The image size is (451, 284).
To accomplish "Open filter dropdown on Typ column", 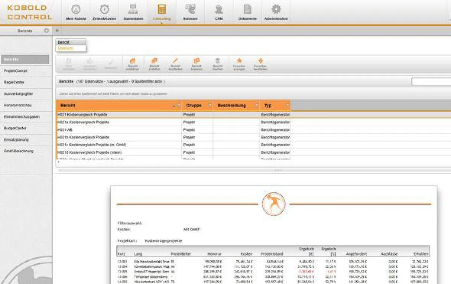I will pyautogui.click(x=288, y=106).
